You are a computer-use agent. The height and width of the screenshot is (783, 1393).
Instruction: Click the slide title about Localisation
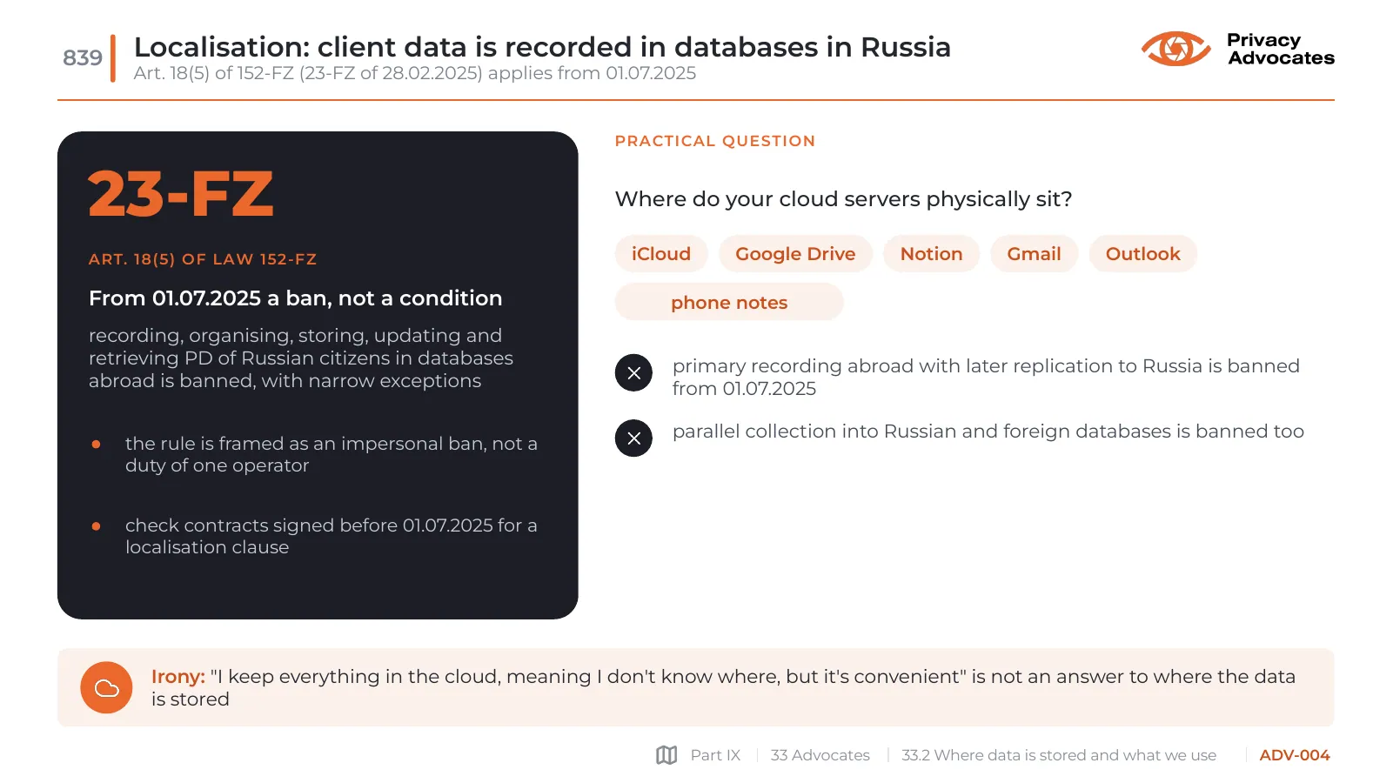[x=542, y=47]
